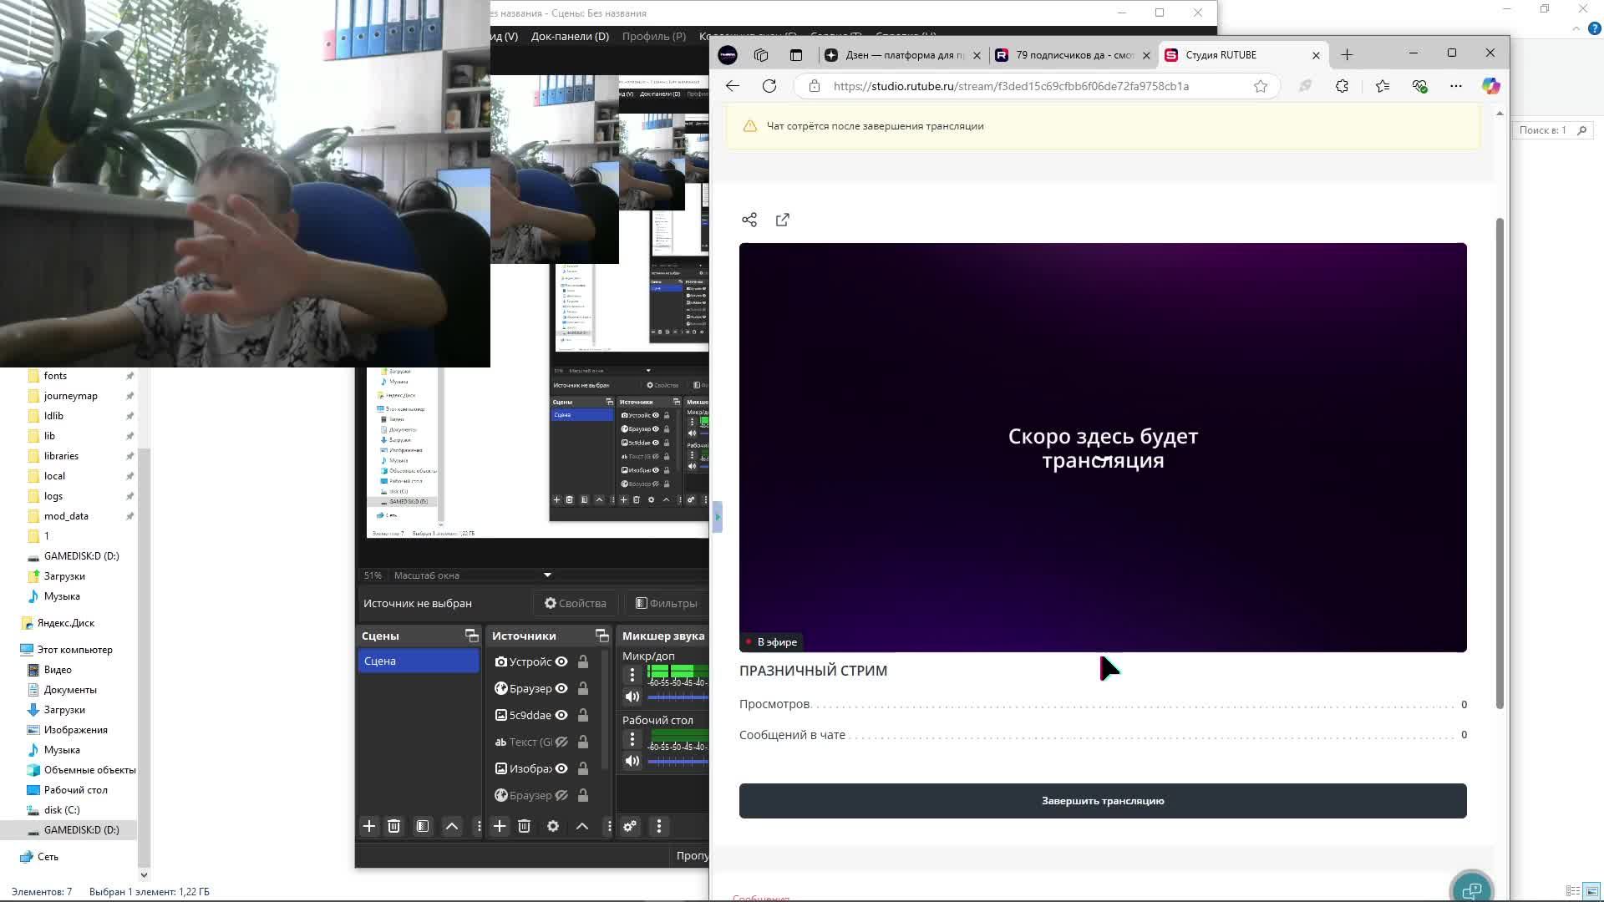
Task: Hide the Устройс video capture source
Action: [x=561, y=661]
